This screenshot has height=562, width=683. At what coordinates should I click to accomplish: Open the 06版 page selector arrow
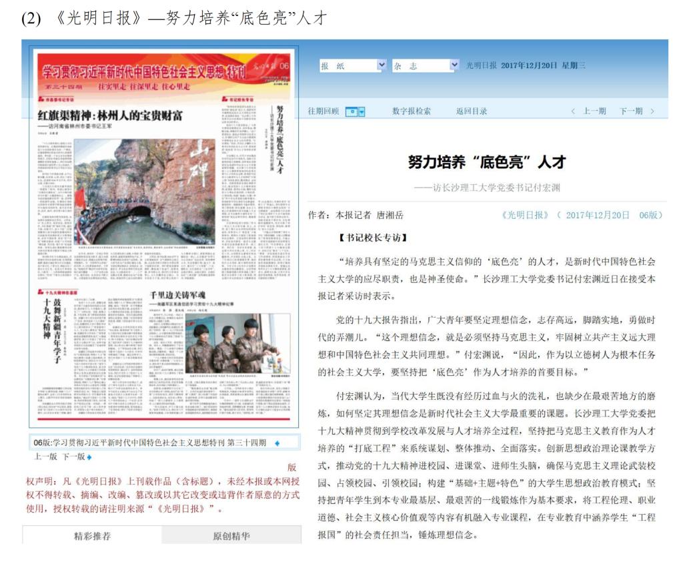[x=277, y=443]
